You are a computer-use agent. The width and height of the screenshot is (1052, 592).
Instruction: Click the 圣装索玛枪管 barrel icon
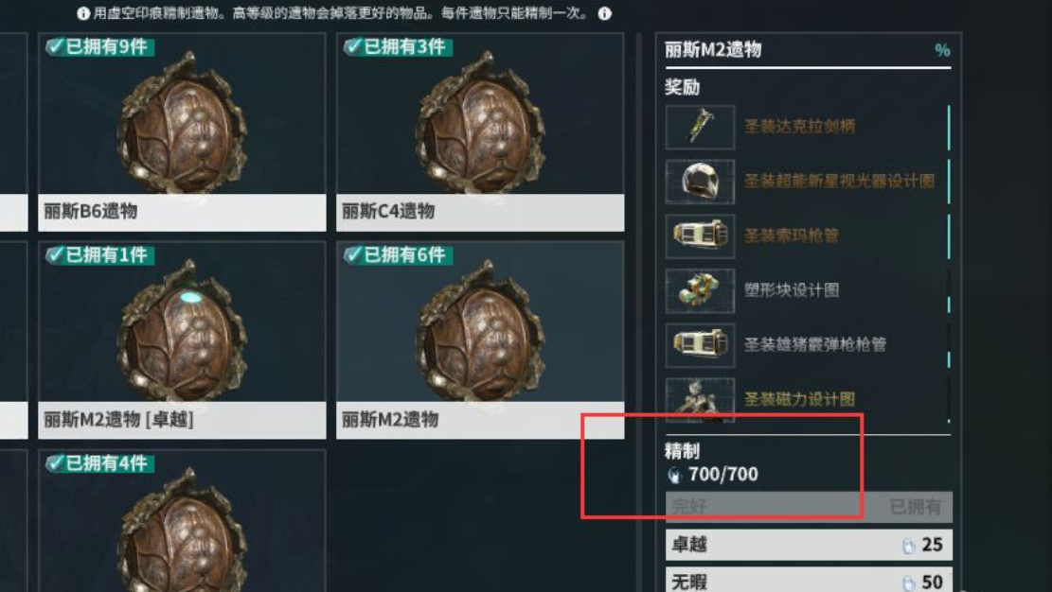pos(700,236)
